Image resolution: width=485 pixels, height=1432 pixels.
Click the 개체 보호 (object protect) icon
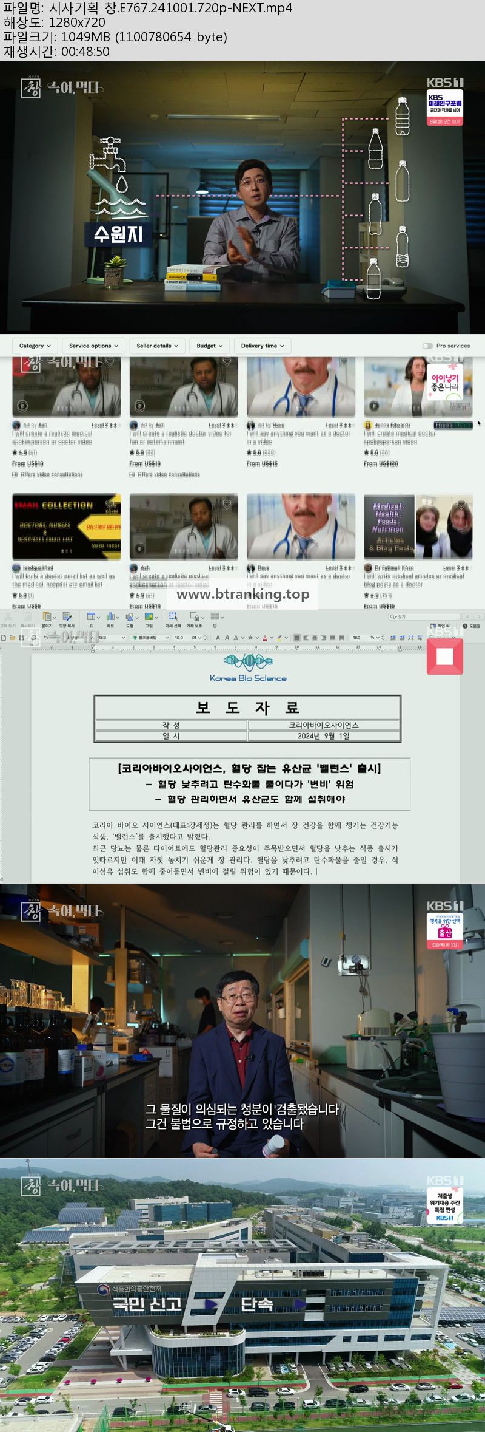(195, 619)
